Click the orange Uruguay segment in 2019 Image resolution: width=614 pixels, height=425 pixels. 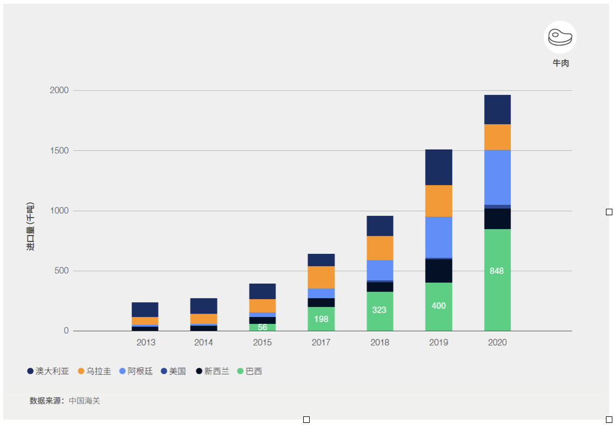click(x=439, y=201)
